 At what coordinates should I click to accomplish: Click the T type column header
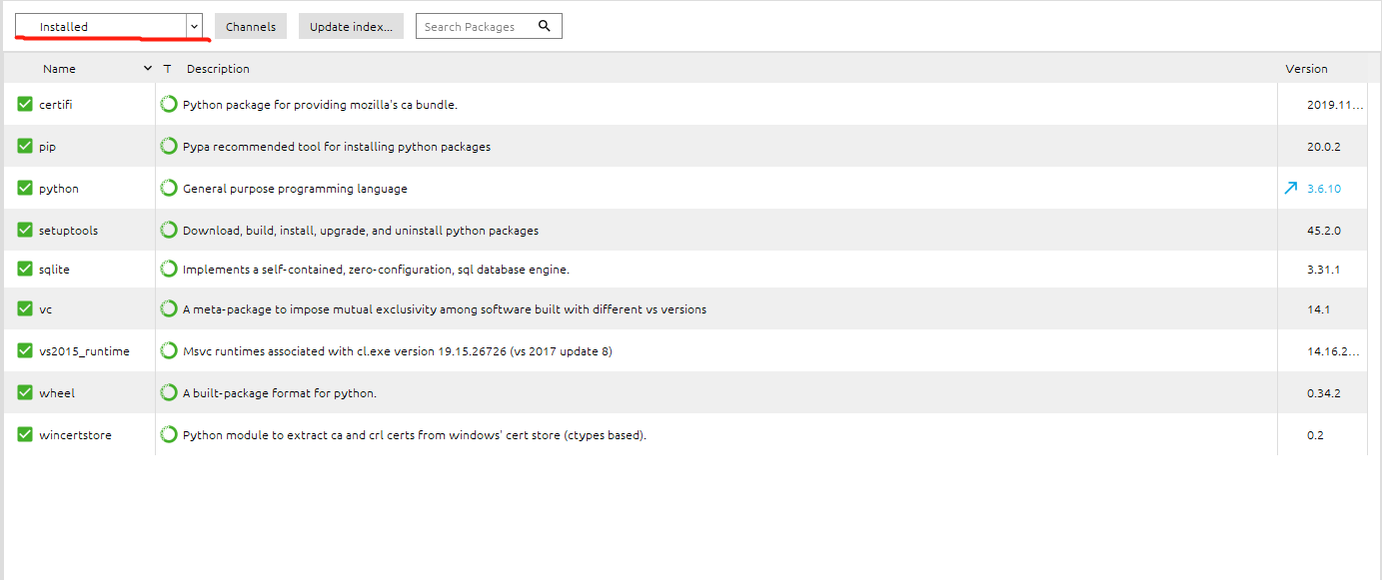click(x=167, y=69)
